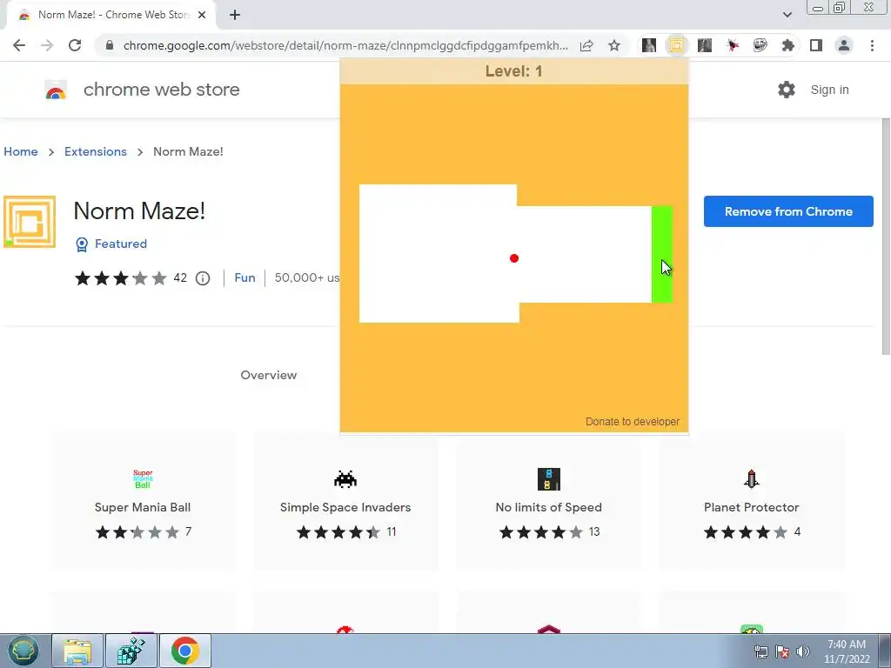Viewport: 891px width, 668px height.
Task: Open Chrome Web Store settings gear
Action: (x=787, y=90)
